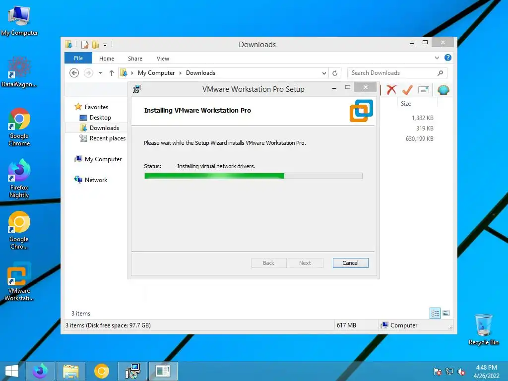This screenshot has height=381, width=508.
Task: Click the 319 KB file size
Action: [x=425, y=128]
